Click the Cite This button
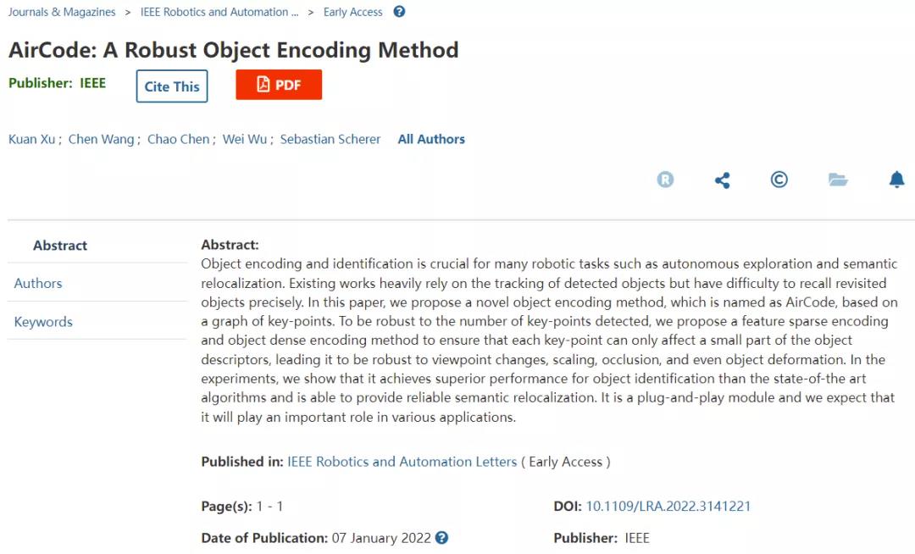 pyautogui.click(x=172, y=86)
